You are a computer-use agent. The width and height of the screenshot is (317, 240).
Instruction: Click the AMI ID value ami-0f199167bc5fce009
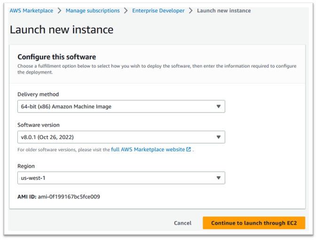pyautogui.click(x=68, y=197)
